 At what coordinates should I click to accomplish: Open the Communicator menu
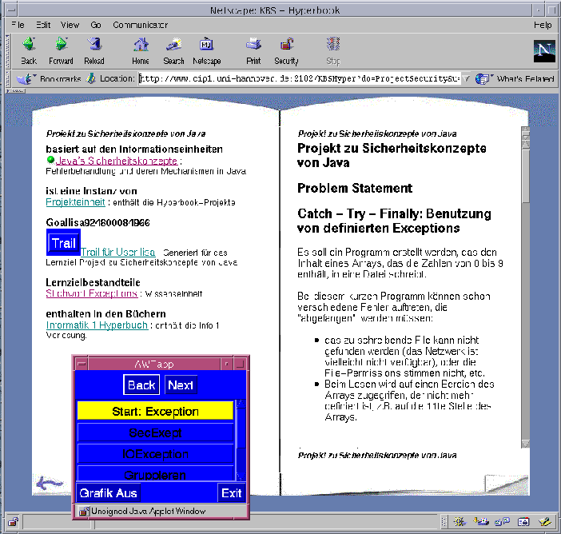point(141,25)
